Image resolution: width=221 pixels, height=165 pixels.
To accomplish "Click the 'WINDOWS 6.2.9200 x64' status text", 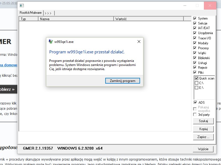I will tap(80, 148).
